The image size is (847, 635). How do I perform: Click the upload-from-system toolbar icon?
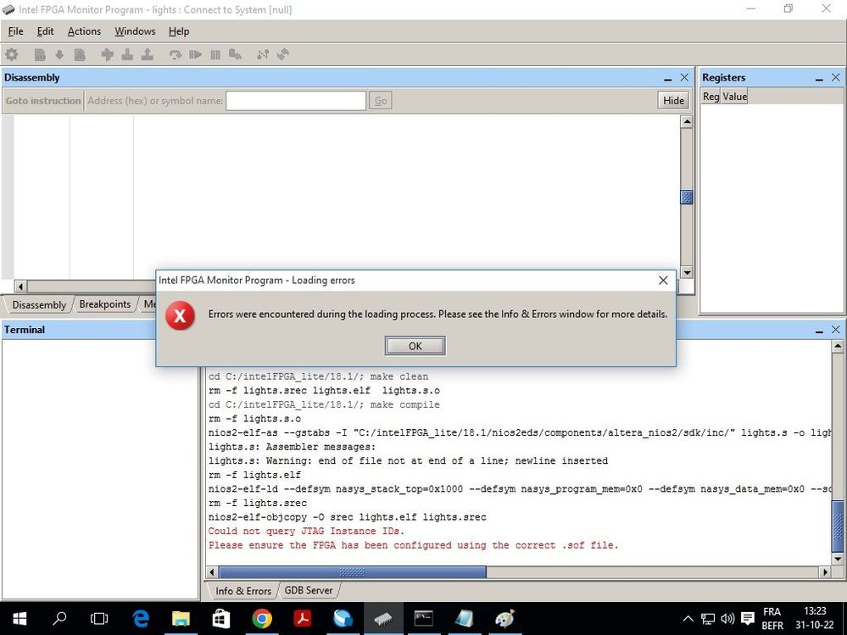[147, 54]
